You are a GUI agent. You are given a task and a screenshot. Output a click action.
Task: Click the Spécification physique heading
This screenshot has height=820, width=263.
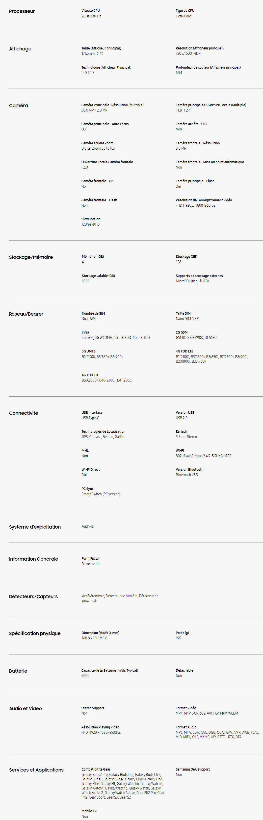[x=35, y=634]
